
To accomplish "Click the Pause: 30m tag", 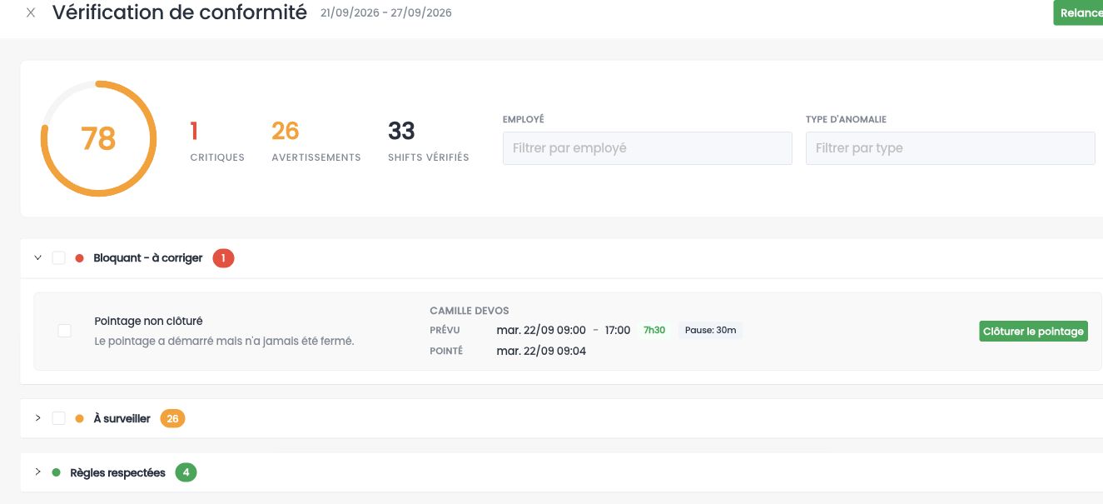I will [711, 330].
